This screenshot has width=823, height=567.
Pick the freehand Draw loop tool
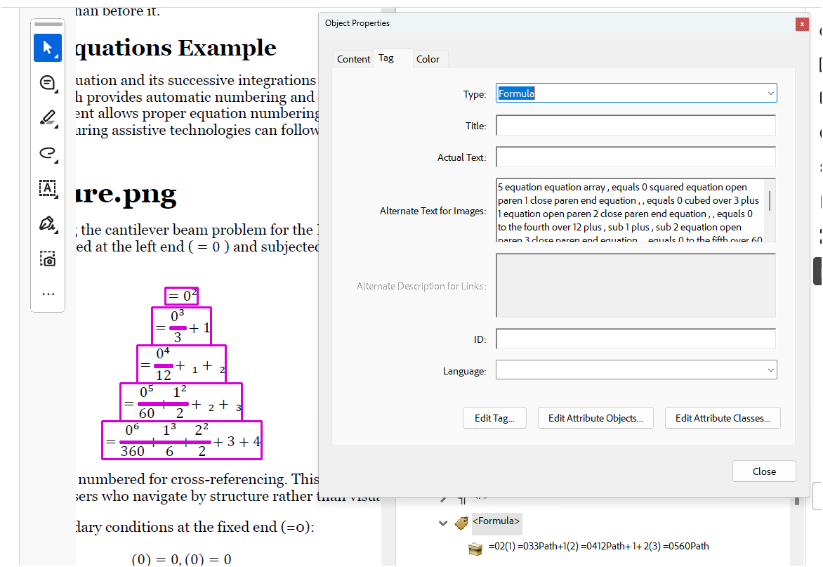point(48,153)
